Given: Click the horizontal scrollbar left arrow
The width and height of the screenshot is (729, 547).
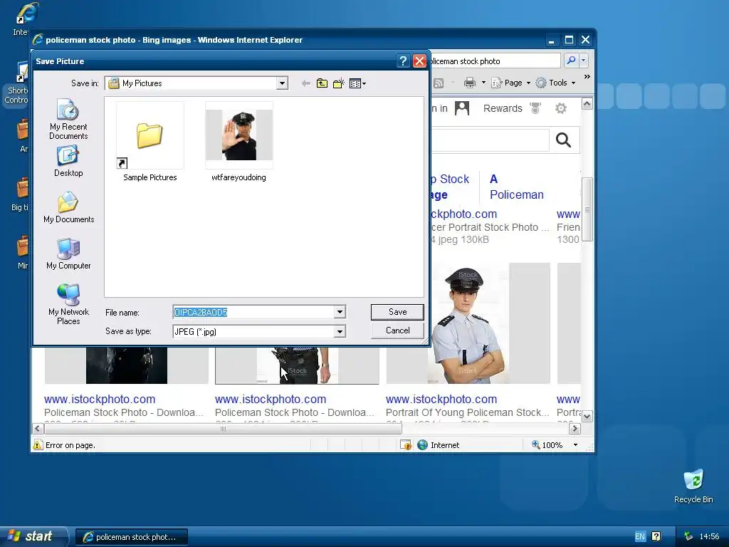Looking at the screenshot, I should pyautogui.click(x=38, y=428).
